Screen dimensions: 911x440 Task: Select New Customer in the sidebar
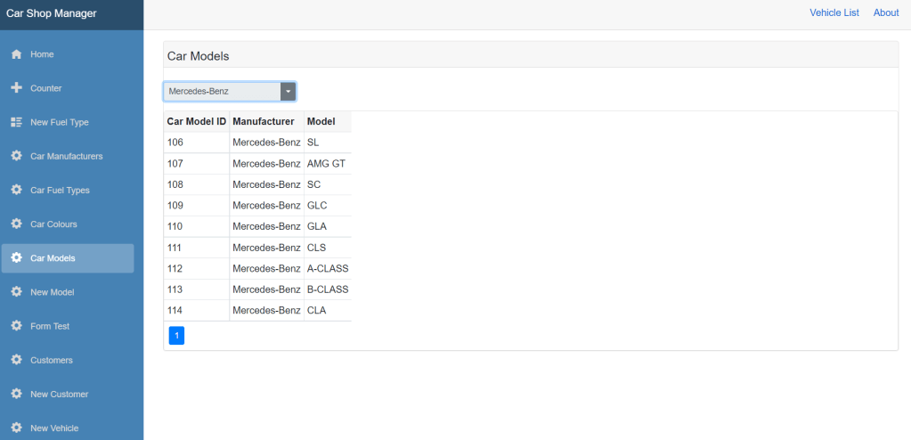pos(59,394)
